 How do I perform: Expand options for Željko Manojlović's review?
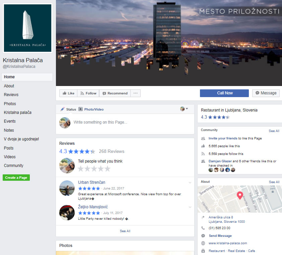tap(190, 207)
